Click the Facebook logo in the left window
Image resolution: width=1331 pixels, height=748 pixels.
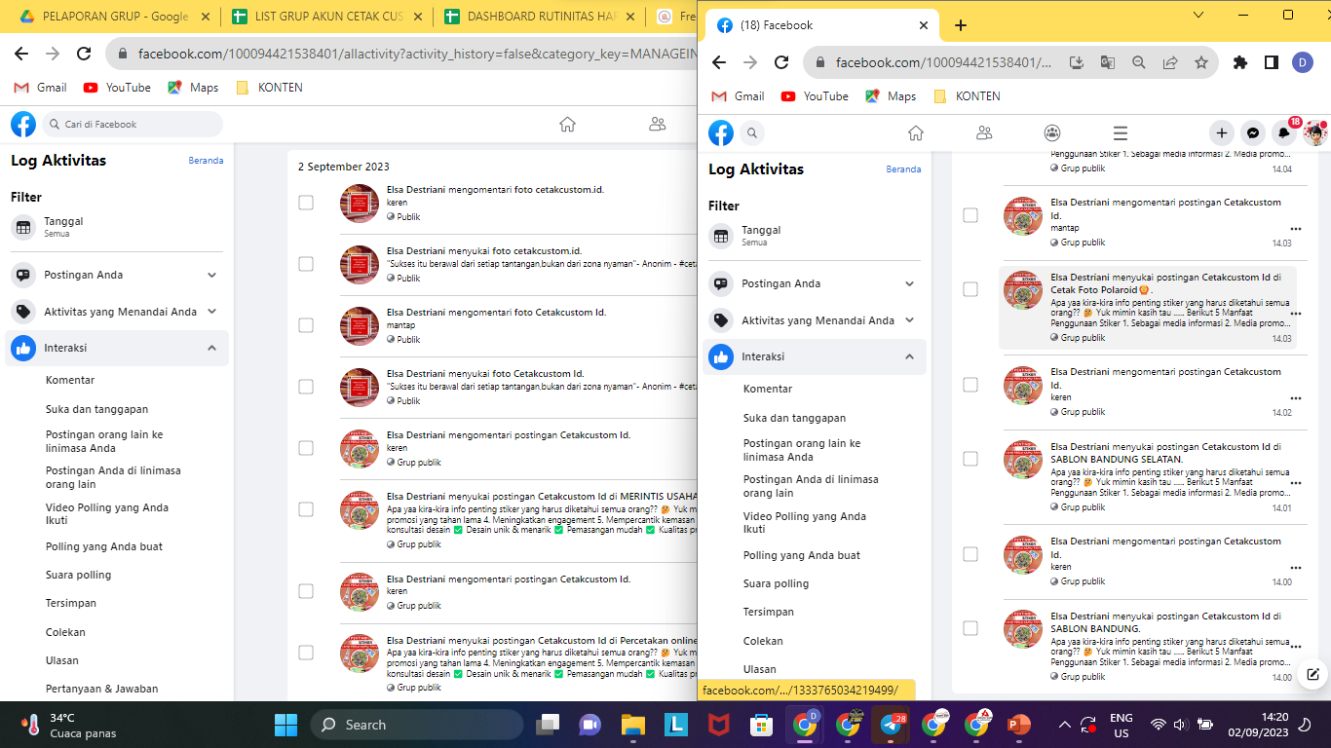tap(23, 124)
